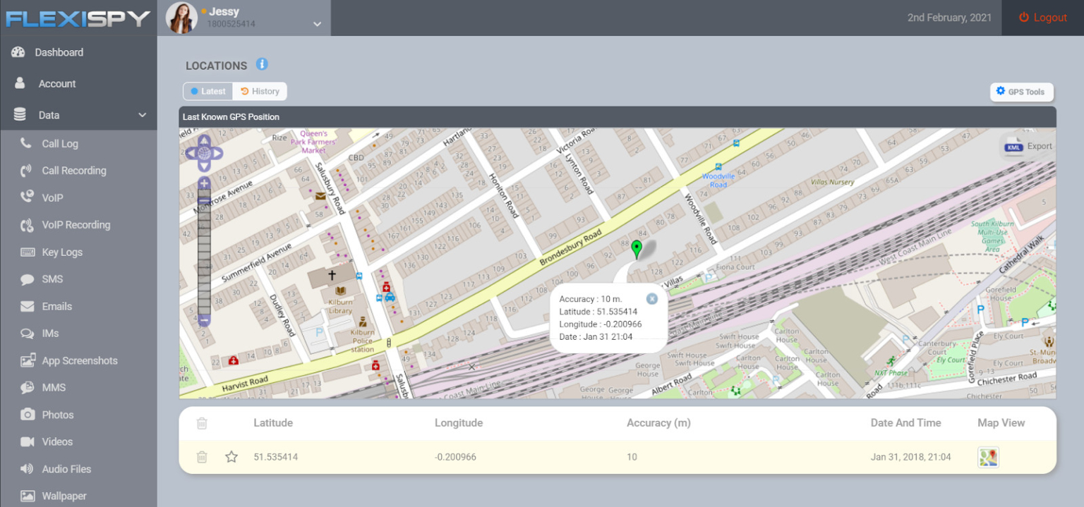Open the GPS Tools panel
The image size is (1084, 507).
1021,92
